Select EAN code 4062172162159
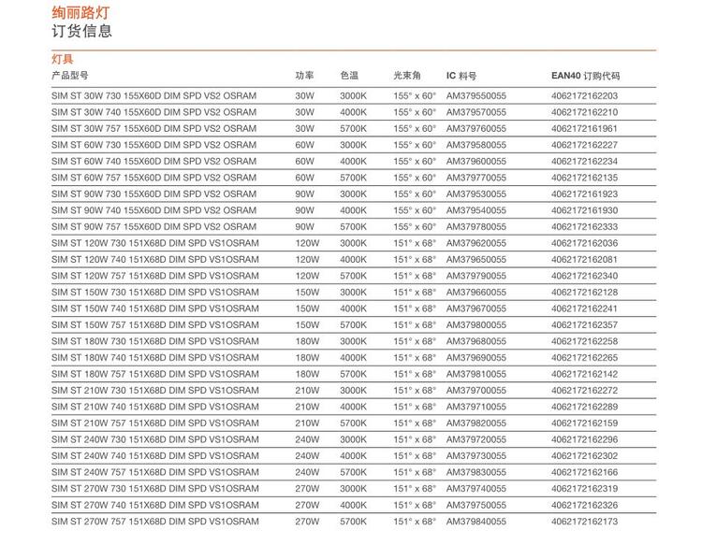This screenshot has height=545, width=702. [x=584, y=423]
